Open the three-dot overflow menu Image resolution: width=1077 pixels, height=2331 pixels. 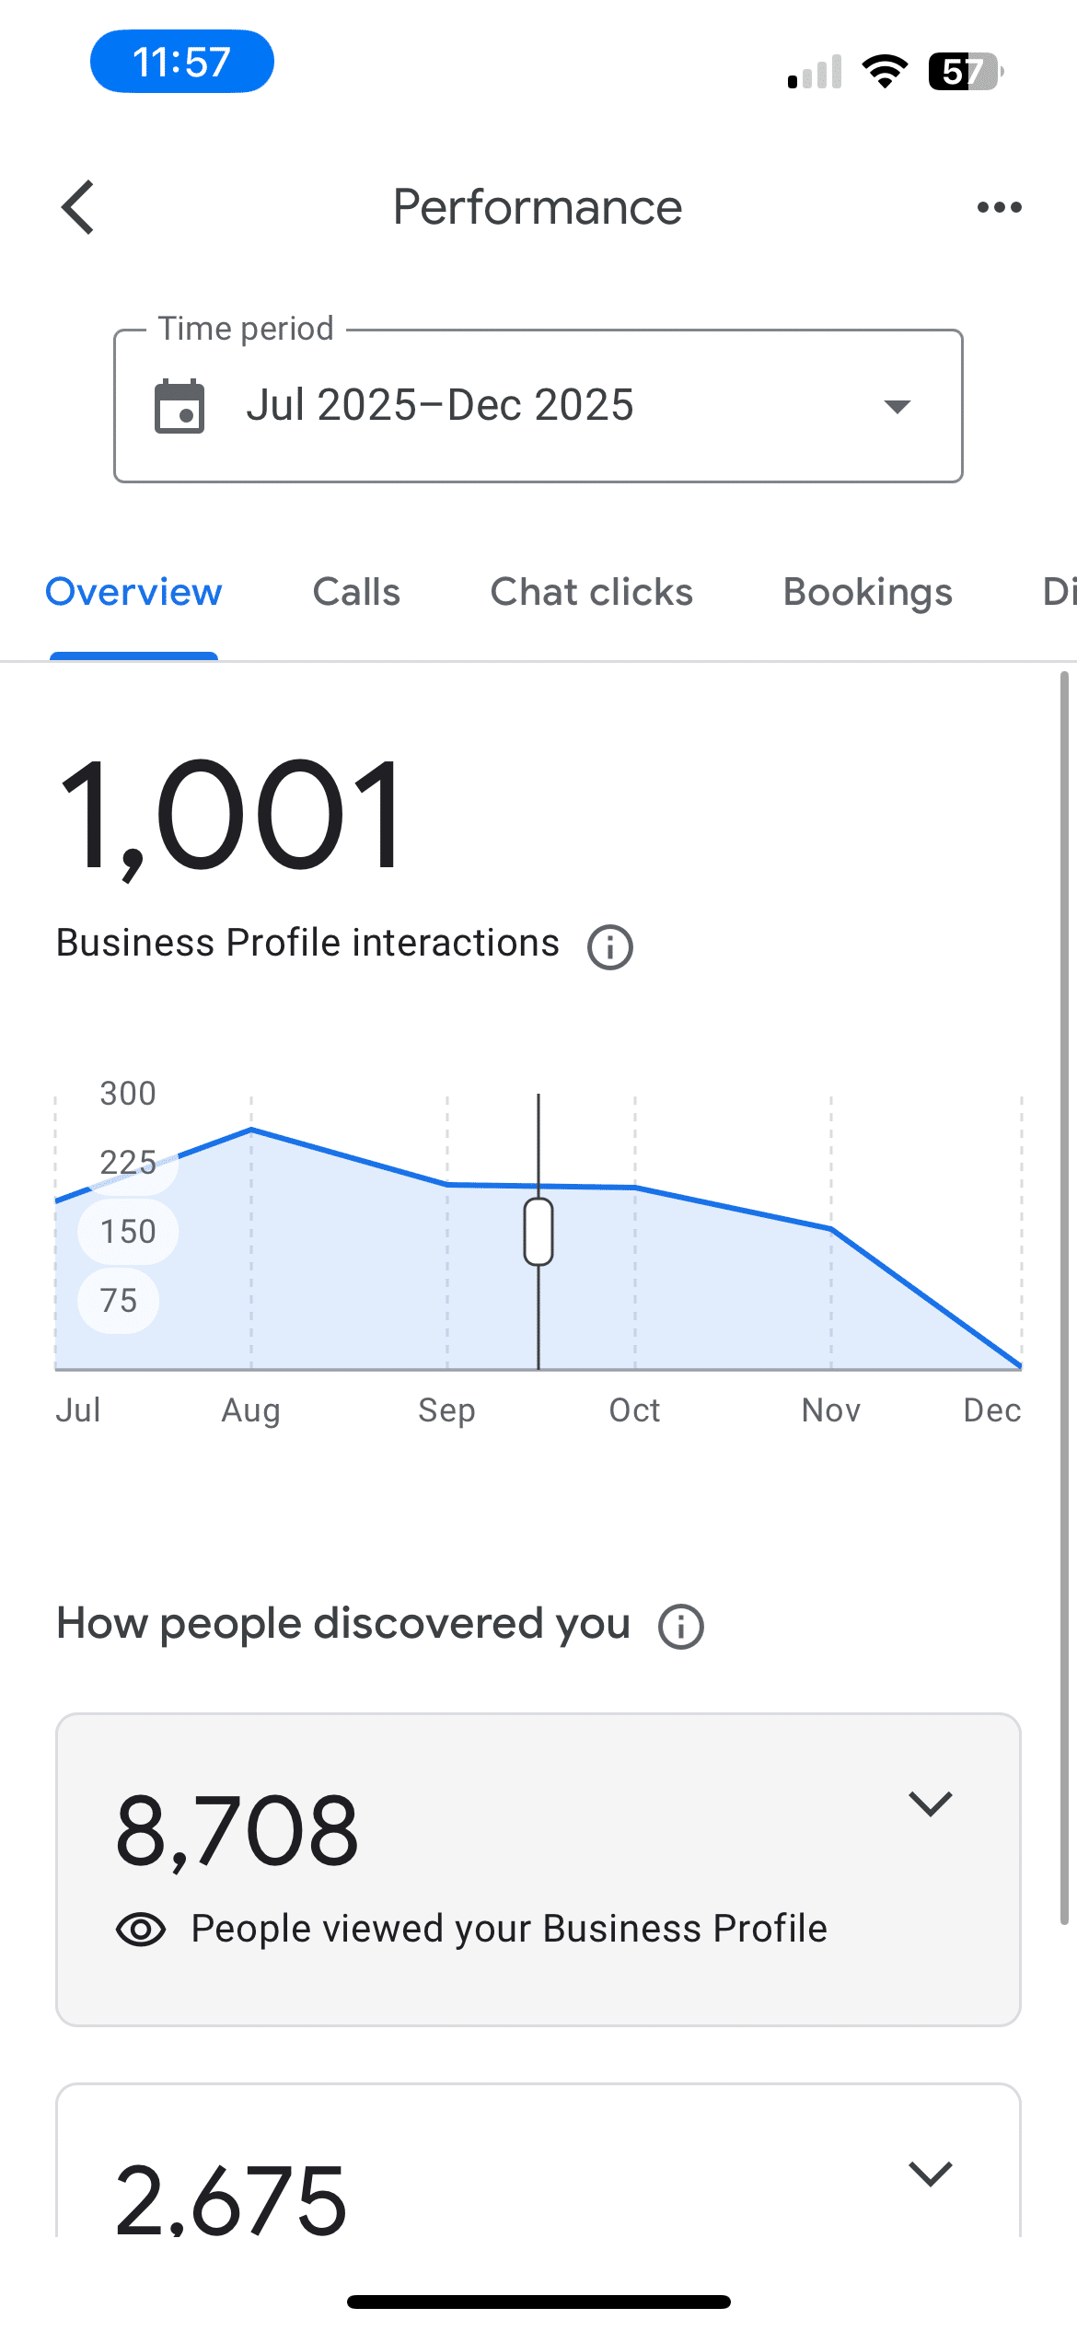998,207
